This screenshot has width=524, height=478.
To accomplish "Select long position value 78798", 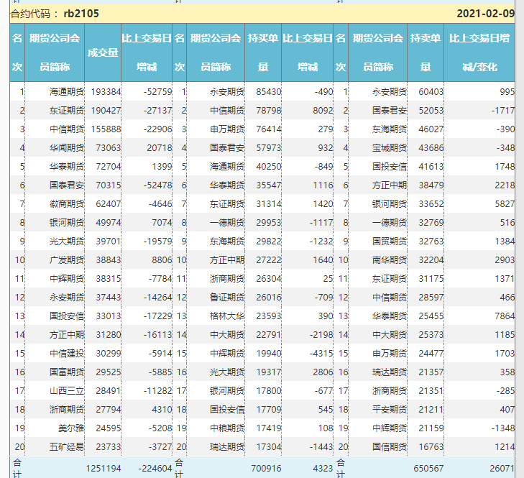I will pyautogui.click(x=269, y=110).
